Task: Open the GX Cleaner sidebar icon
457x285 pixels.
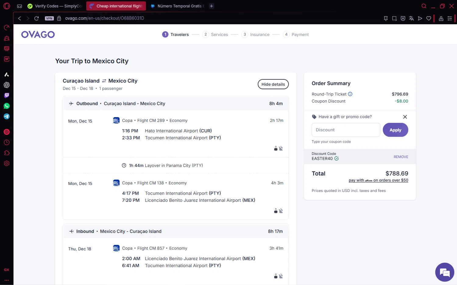Action: pyautogui.click(x=7, y=38)
